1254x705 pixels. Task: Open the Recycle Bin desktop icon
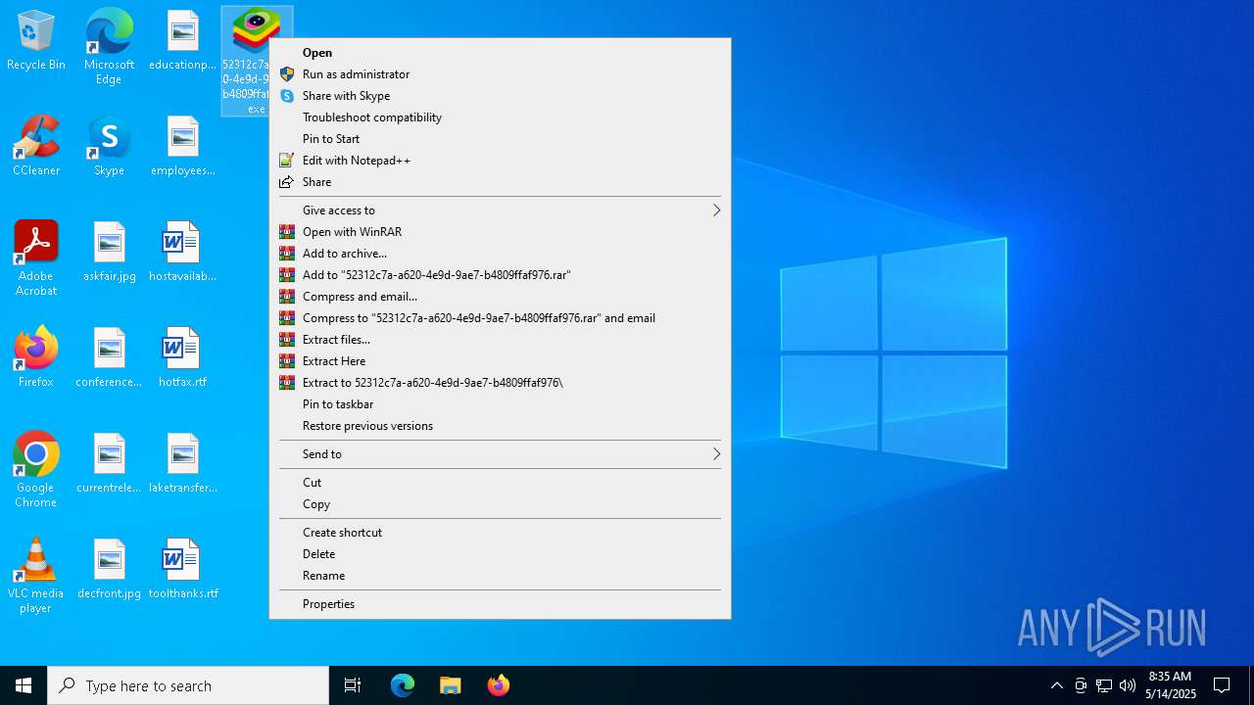click(36, 42)
